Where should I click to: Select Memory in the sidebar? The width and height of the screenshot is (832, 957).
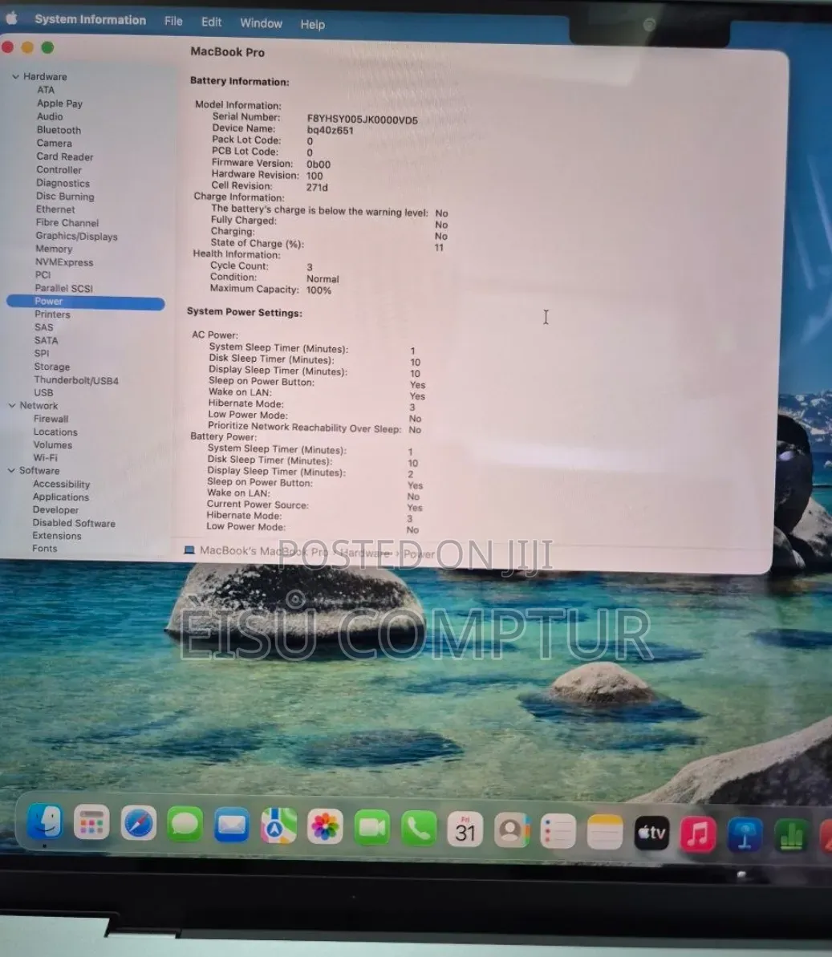[54, 249]
